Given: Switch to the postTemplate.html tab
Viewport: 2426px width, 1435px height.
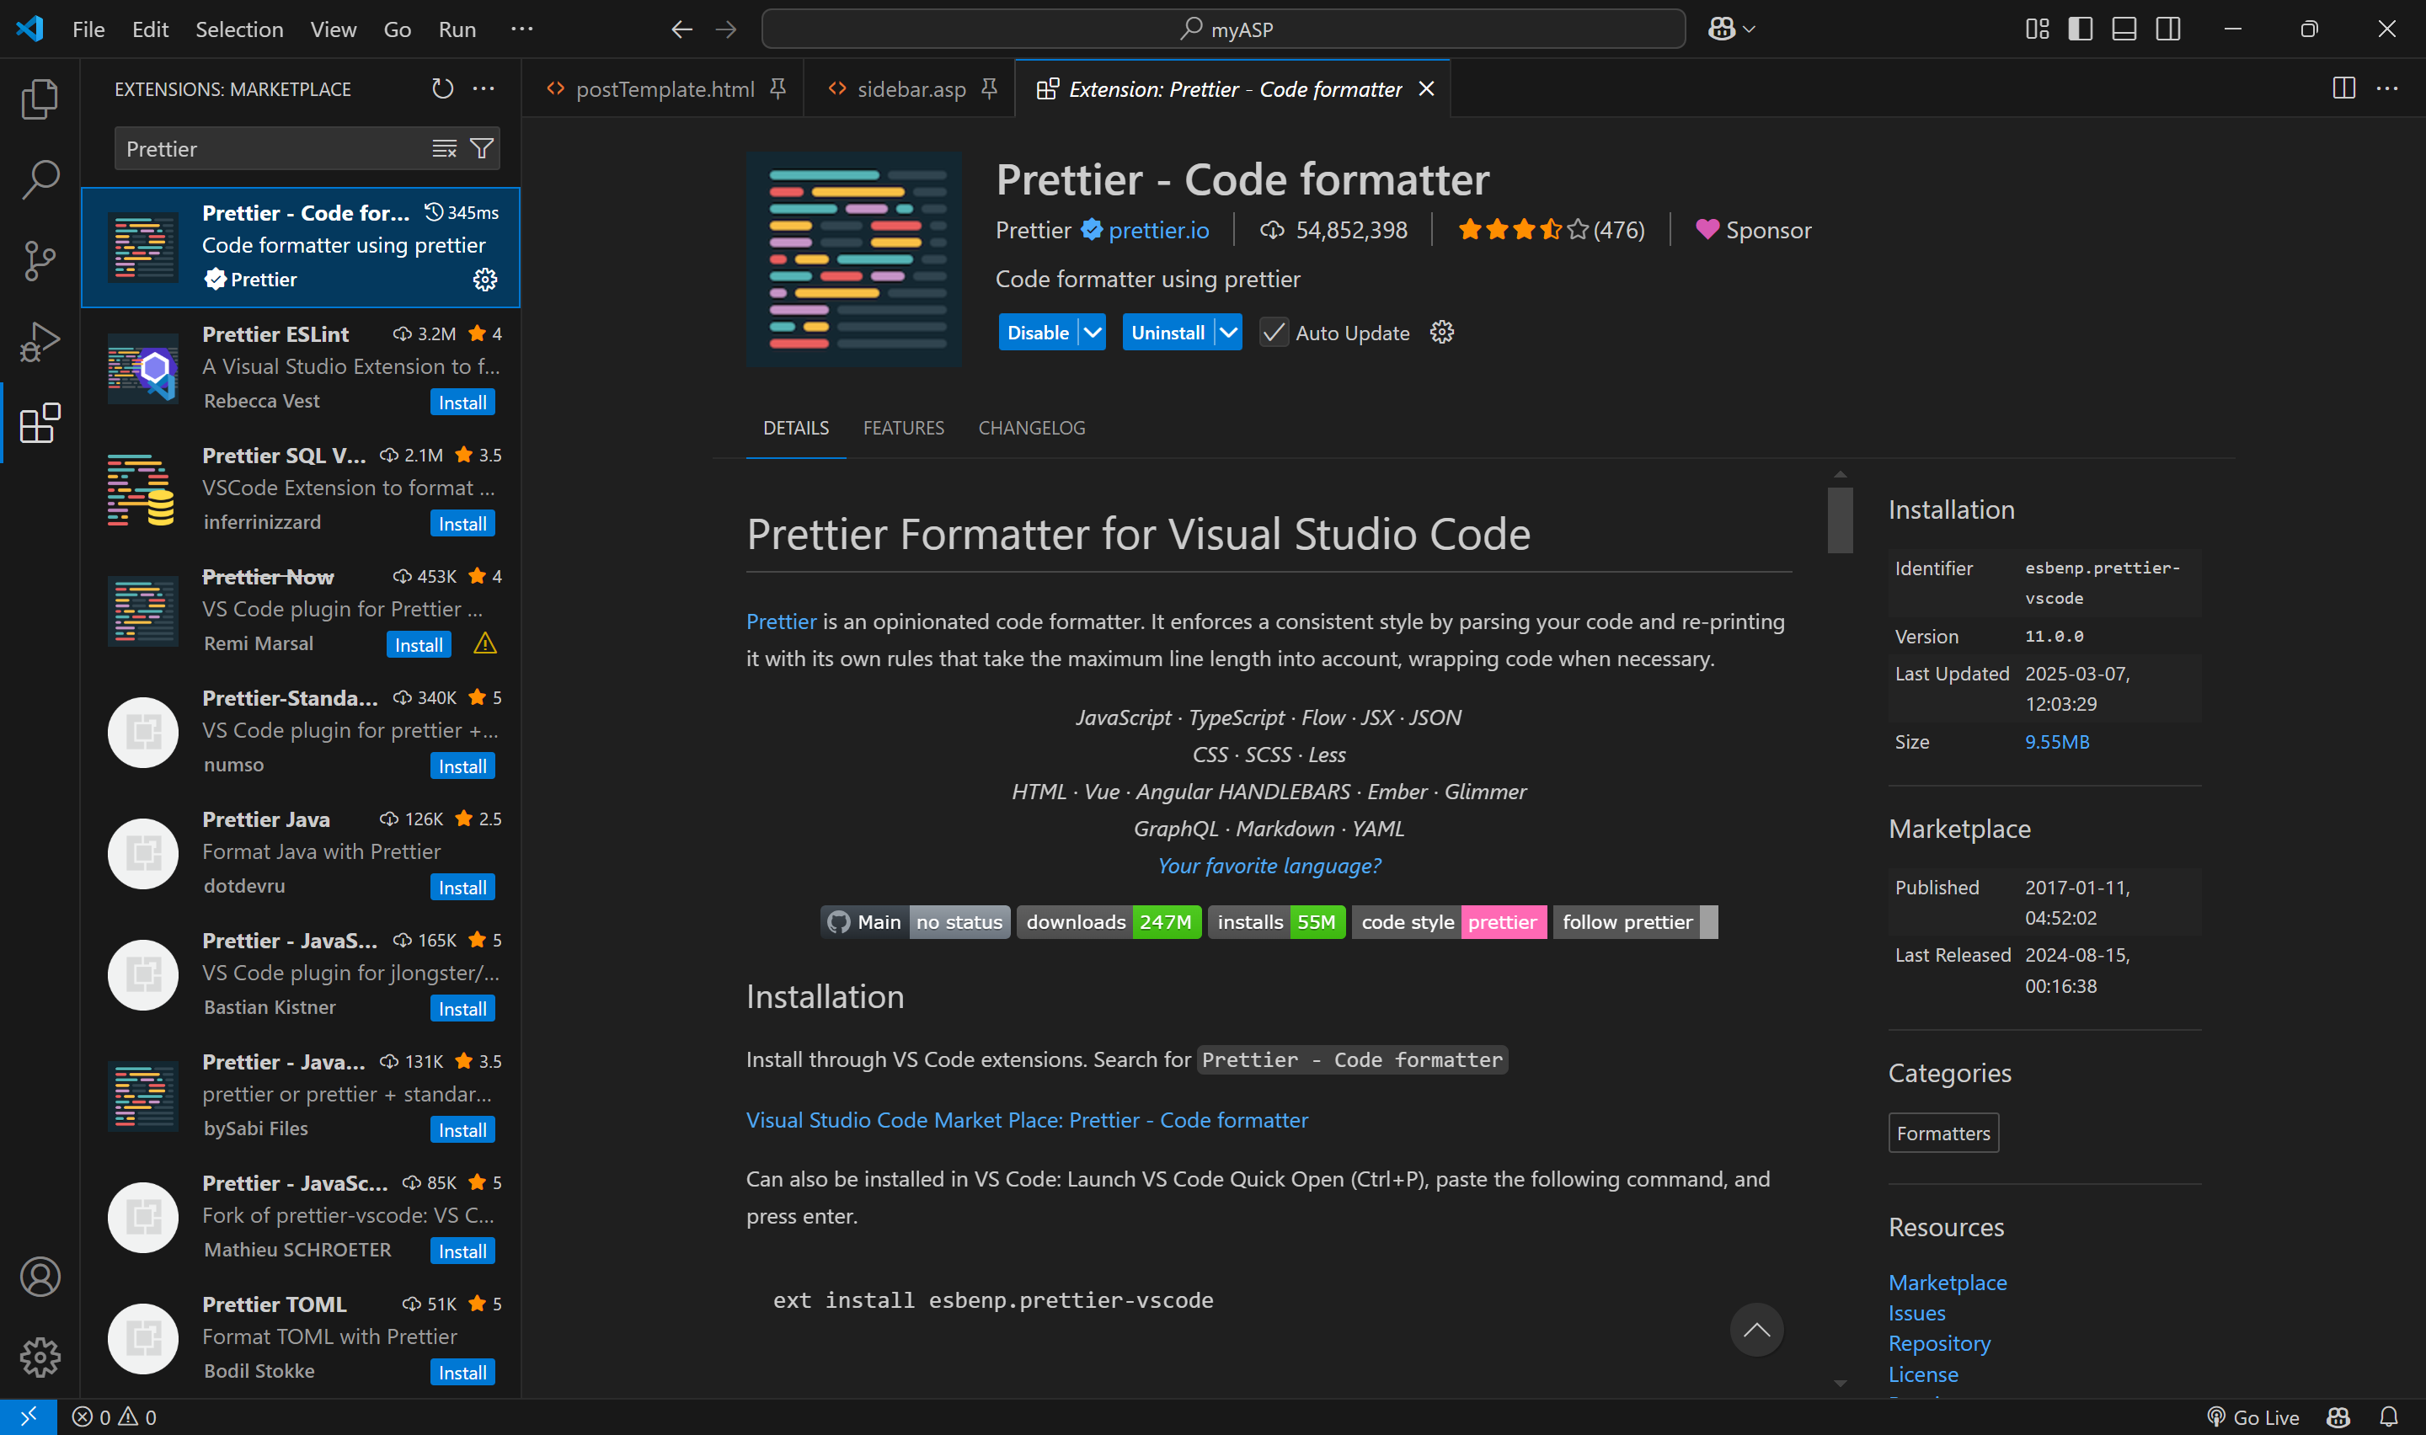Looking at the screenshot, I should (665, 89).
